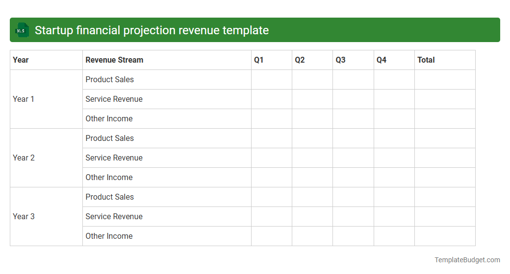Image resolution: width=510 pixels, height=274 pixels.
Task: Click the Q2 cell for Year 1 Service Revenue
Action: point(312,99)
